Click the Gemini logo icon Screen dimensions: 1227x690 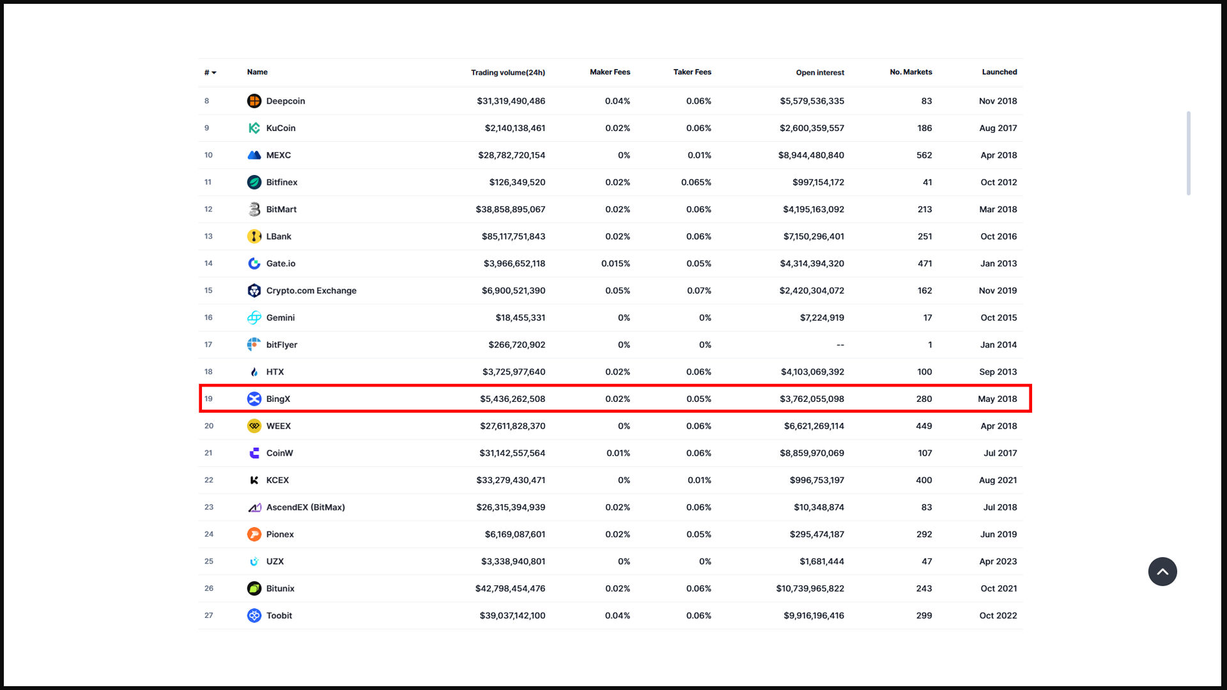(x=254, y=318)
